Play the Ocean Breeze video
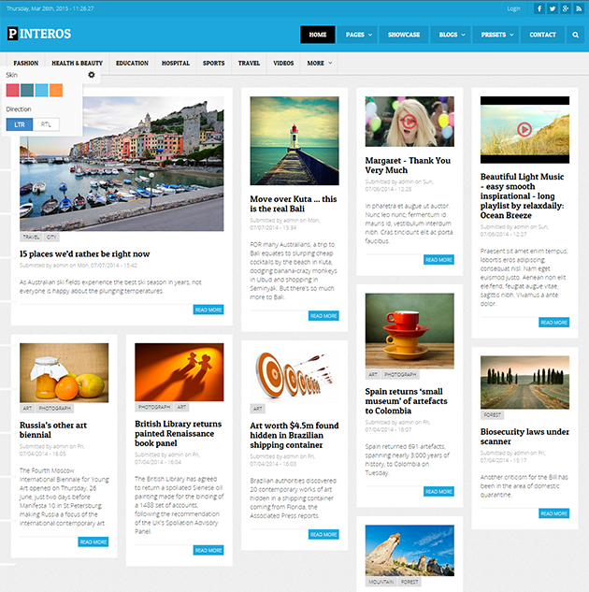This screenshot has height=592, width=589. 524,130
